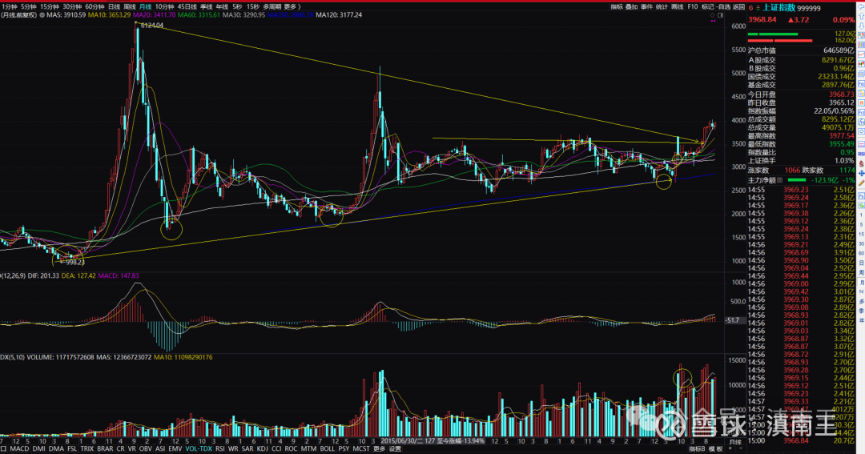Click the 沪总市值 market value row
Image resolution: width=865 pixels, height=454 pixels.
(x=801, y=50)
